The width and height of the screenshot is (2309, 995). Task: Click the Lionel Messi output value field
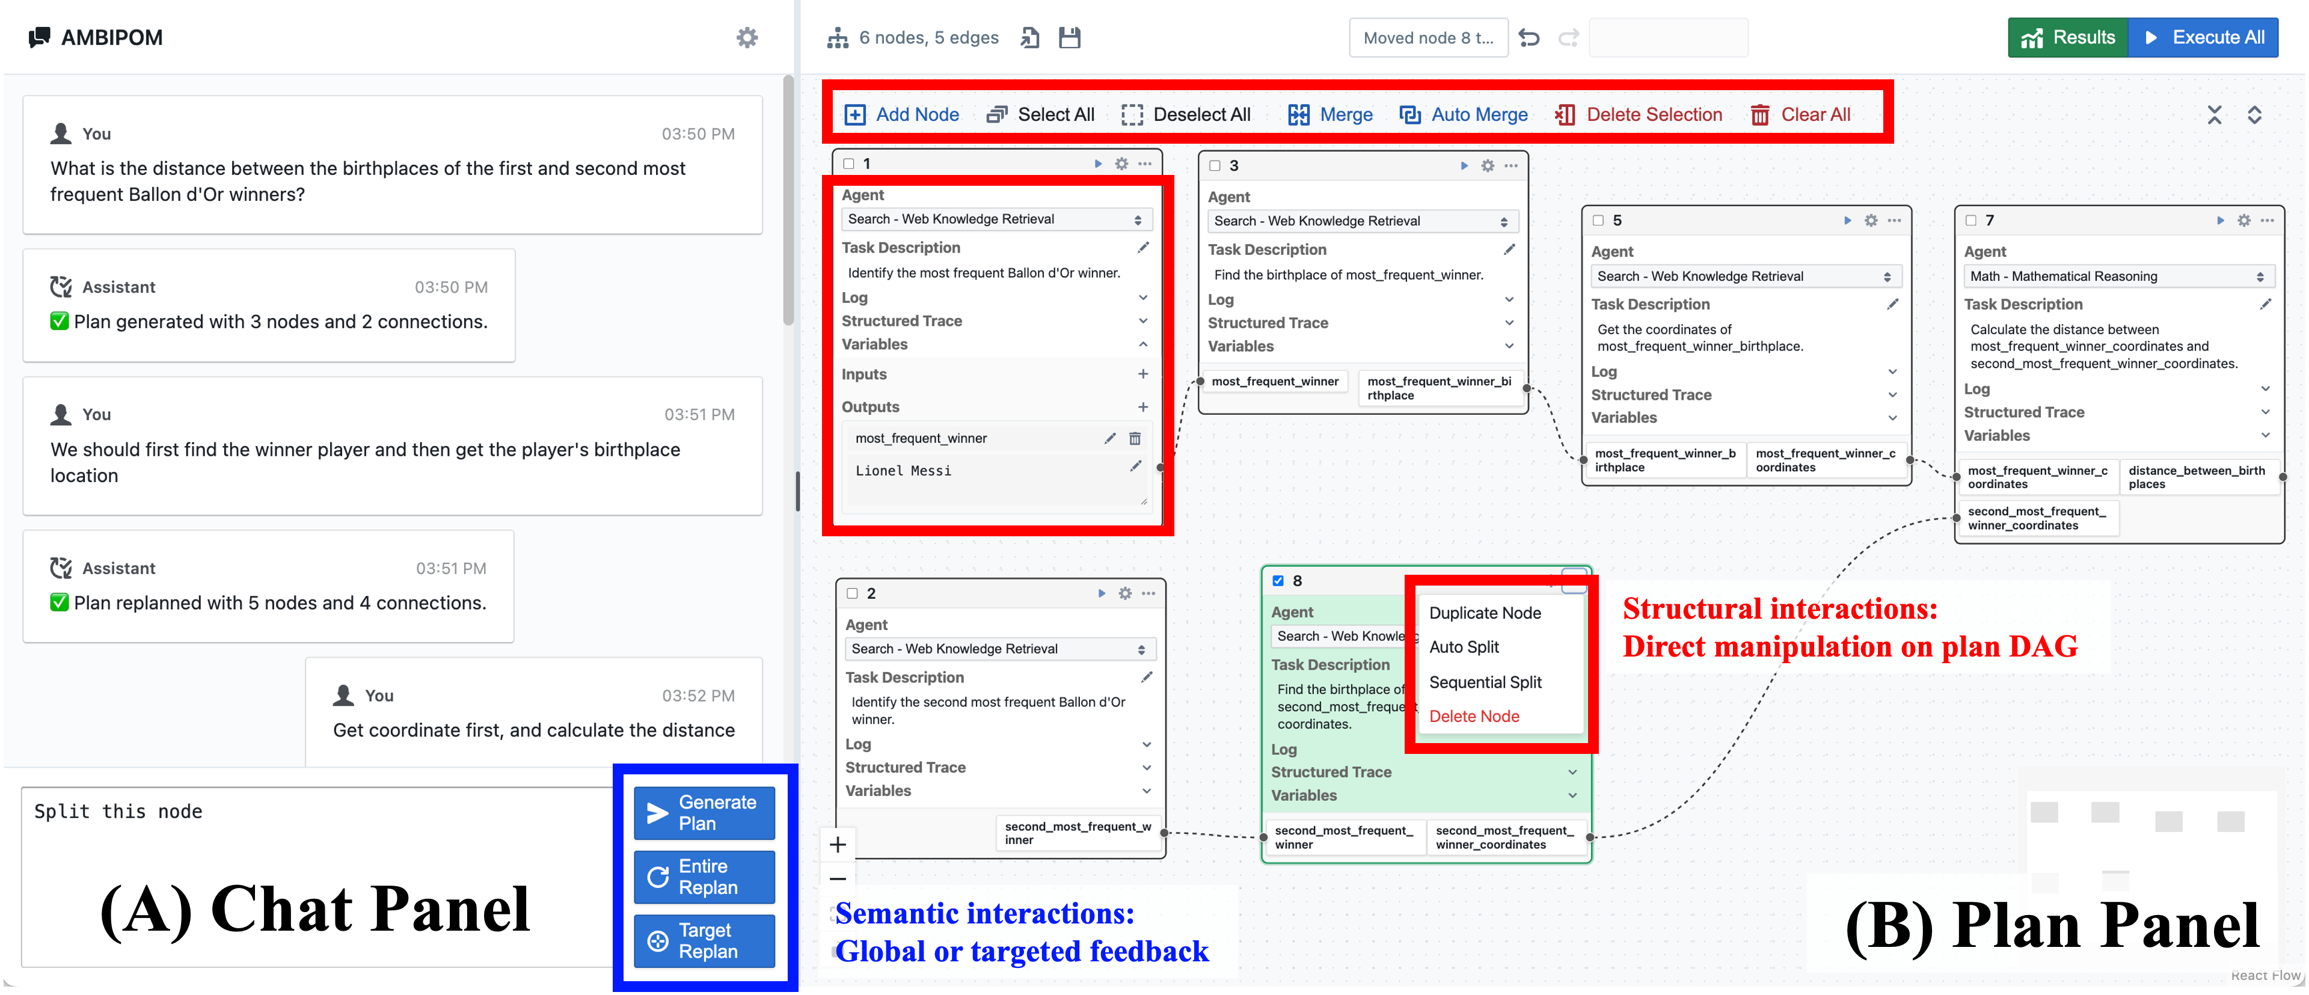pos(997,480)
